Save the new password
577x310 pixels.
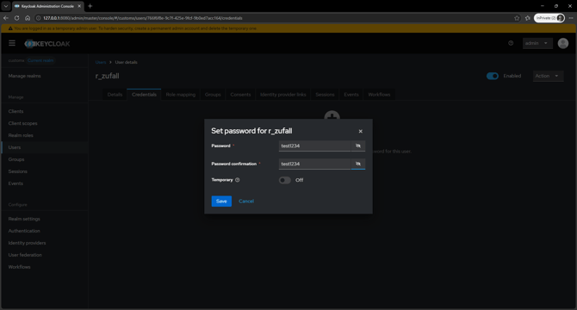[221, 201]
